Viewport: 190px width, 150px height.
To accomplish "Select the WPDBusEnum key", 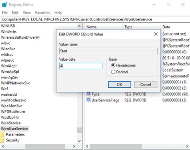I will click(x=13, y=112).
